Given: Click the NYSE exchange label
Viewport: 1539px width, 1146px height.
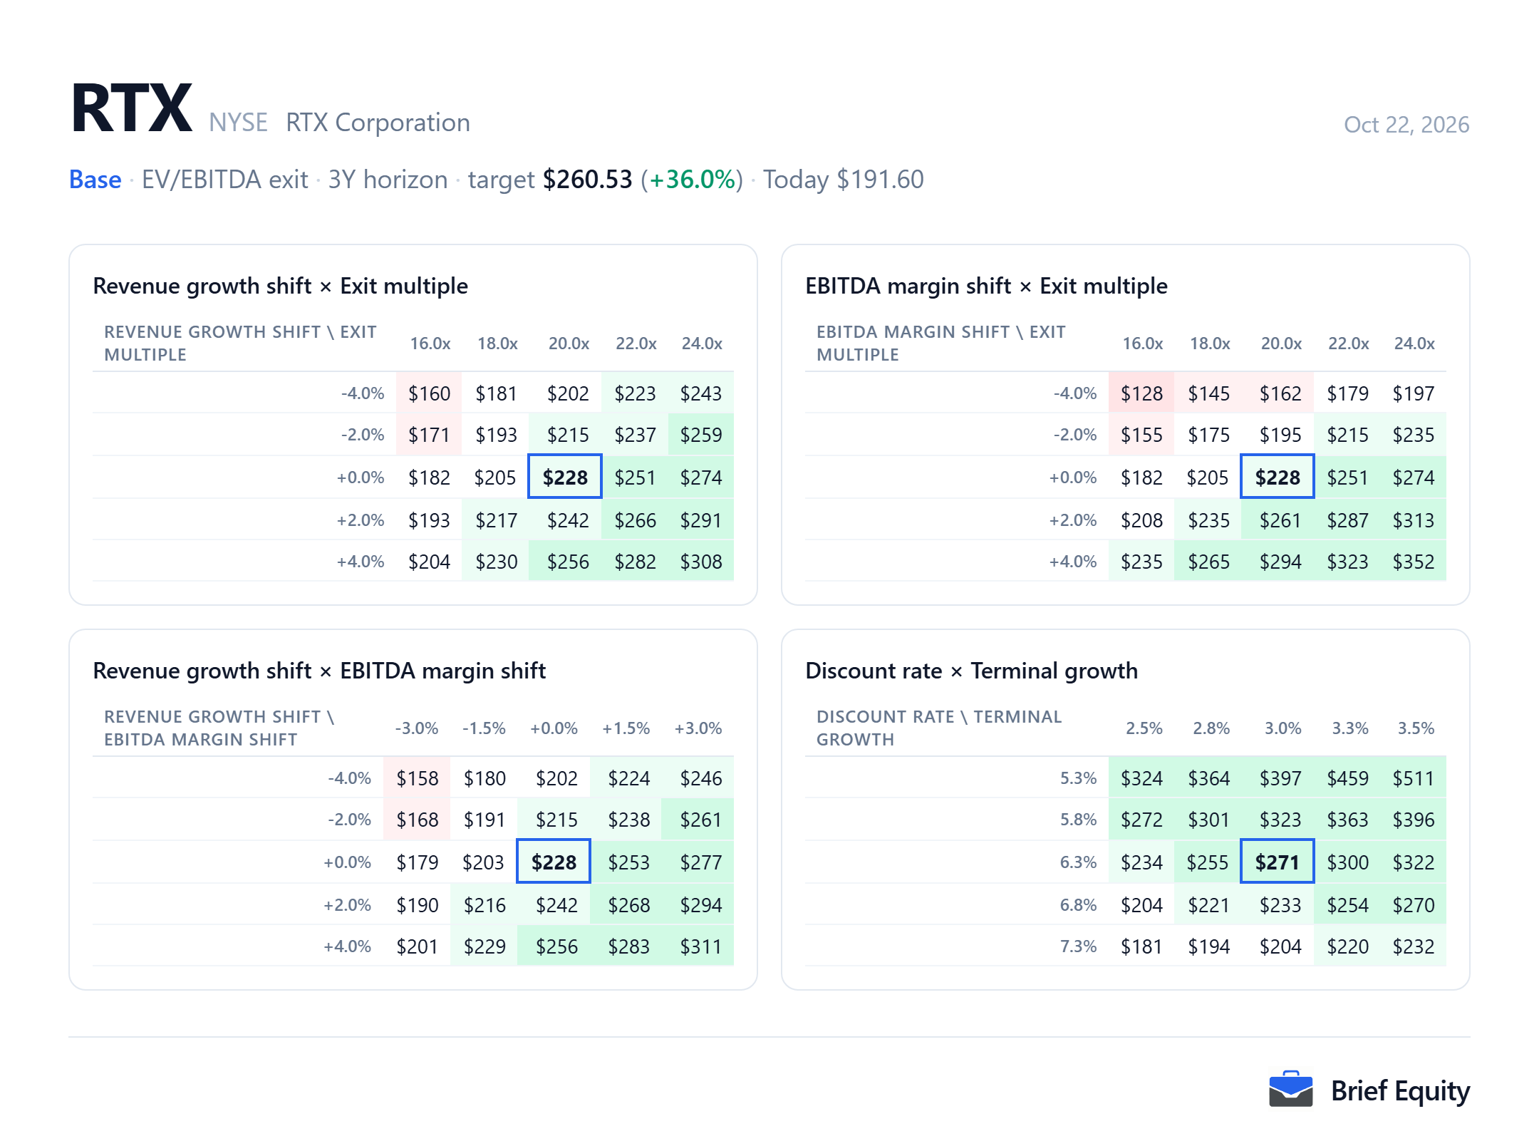Looking at the screenshot, I should click(x=238, y=123).
